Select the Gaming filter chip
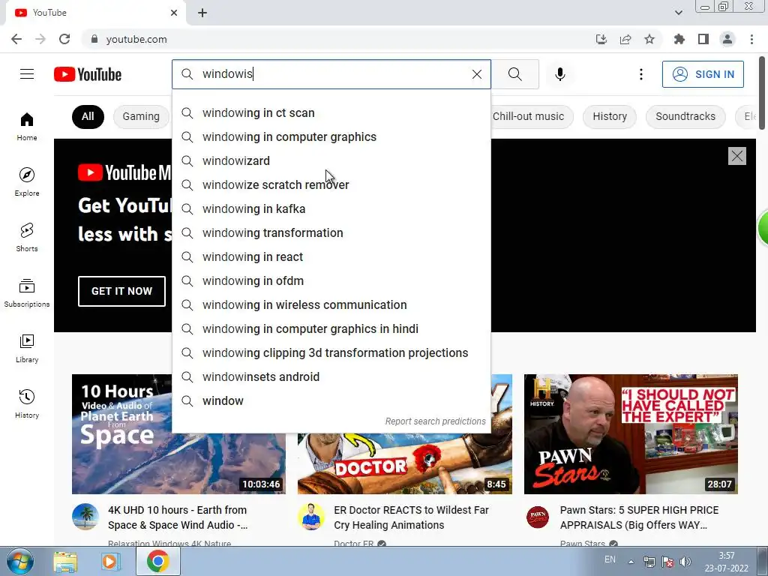Viewport: 768px width, 576px height. 141,116
